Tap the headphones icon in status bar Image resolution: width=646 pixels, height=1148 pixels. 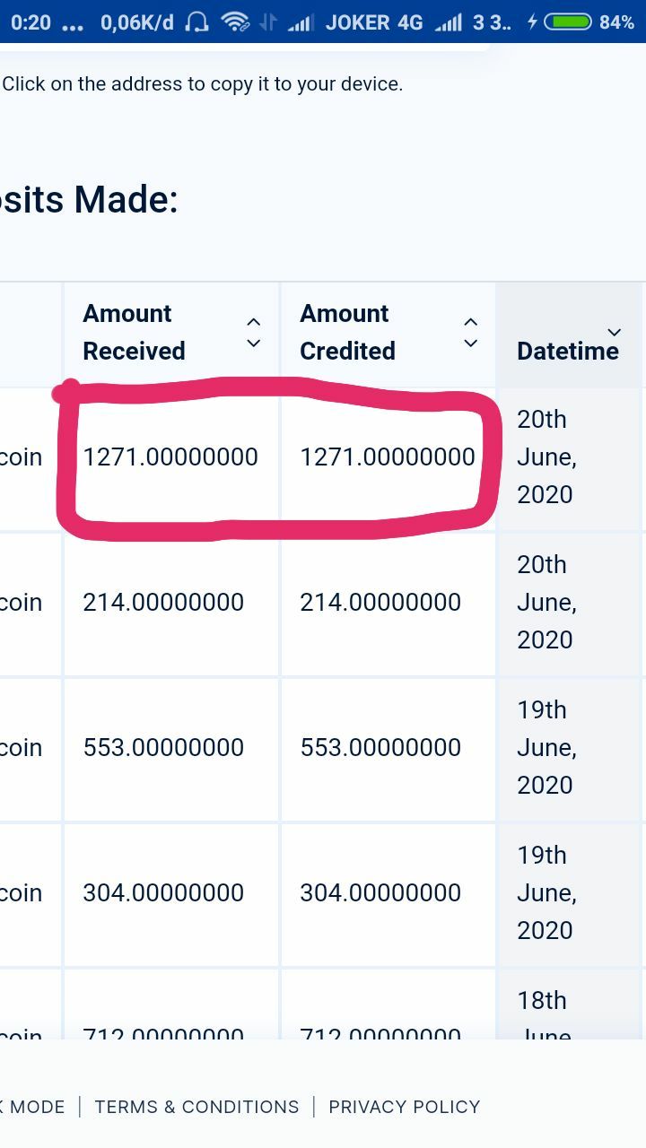(x=196, y=22)
